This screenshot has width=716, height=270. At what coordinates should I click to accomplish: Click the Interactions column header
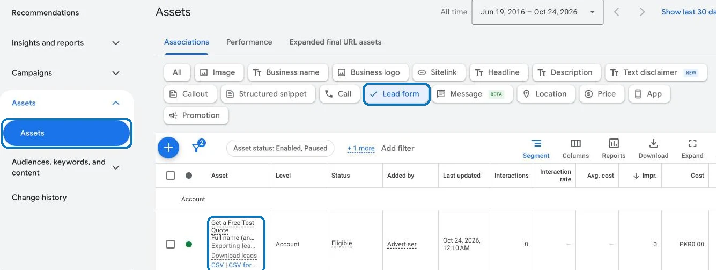coord(512,176)
